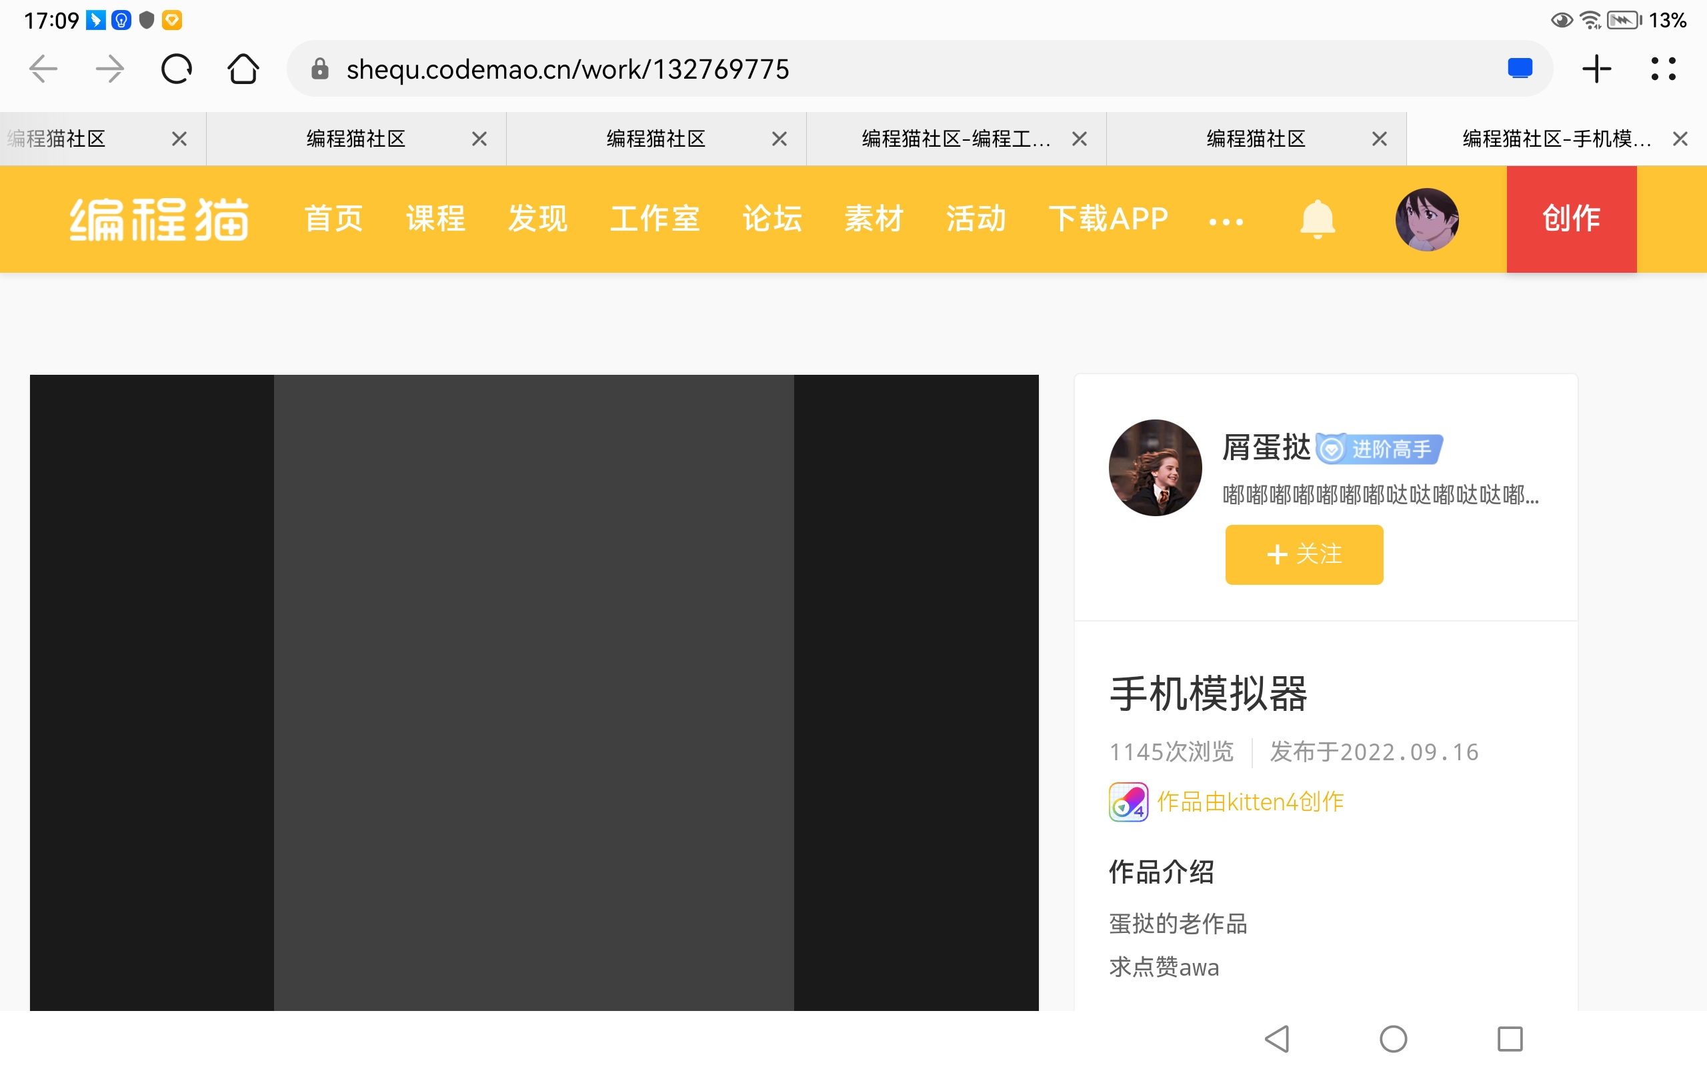Tap the eye comfort status icon
Screen dimensions: 1707x1067
tap(1562, 21)
